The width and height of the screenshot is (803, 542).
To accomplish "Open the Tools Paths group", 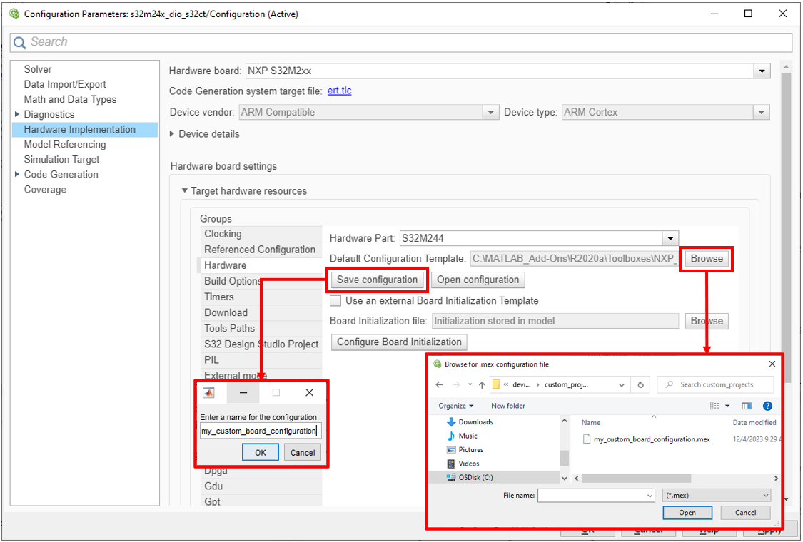I will (x=261, y=328).
